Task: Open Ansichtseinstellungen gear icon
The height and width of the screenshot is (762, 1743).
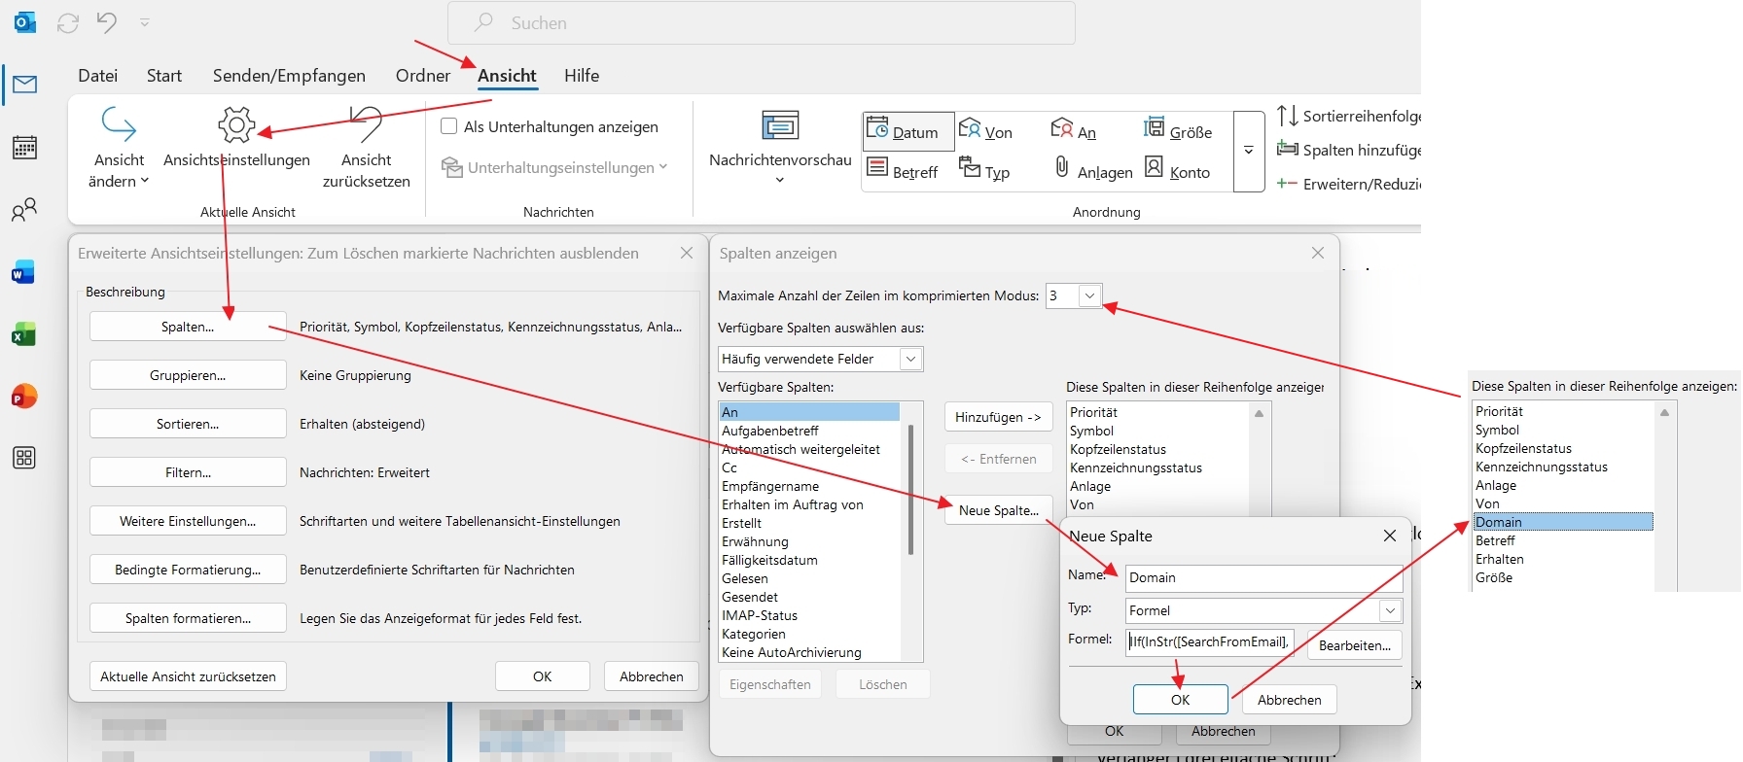Action: point(236,125)
